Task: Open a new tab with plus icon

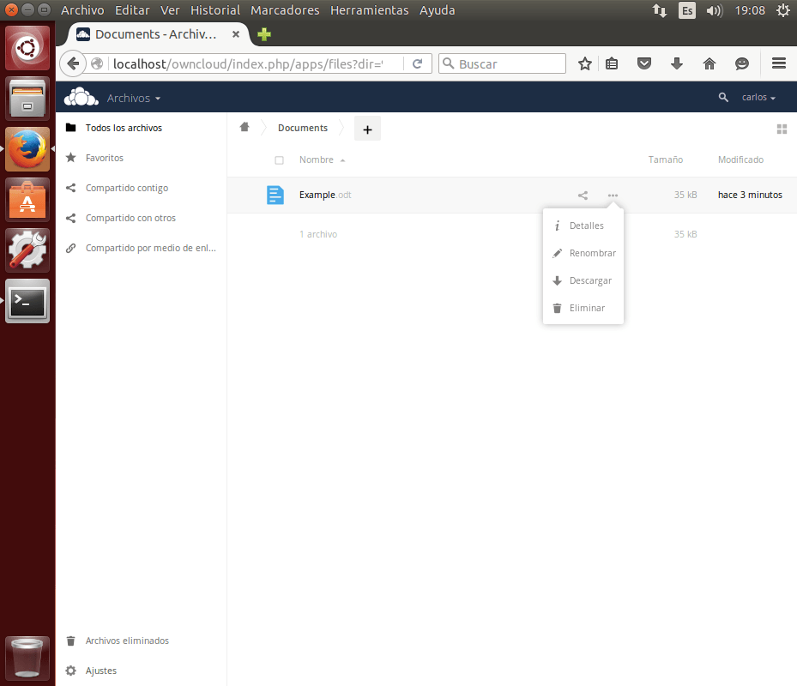Action: point(263,34)
